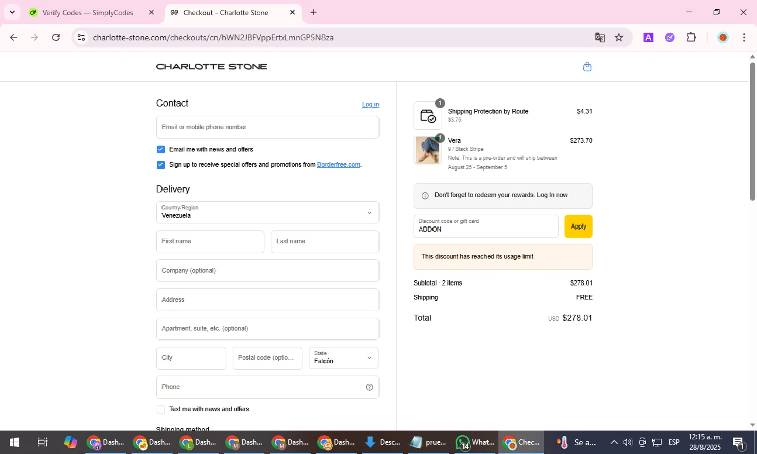
Task: Click the Postal code field
Action: tap(267, 358)
